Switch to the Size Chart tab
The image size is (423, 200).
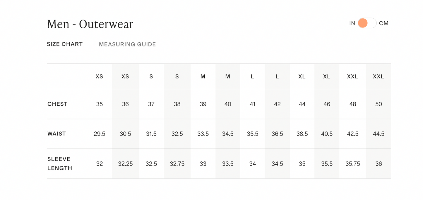[x=65, y=44]
